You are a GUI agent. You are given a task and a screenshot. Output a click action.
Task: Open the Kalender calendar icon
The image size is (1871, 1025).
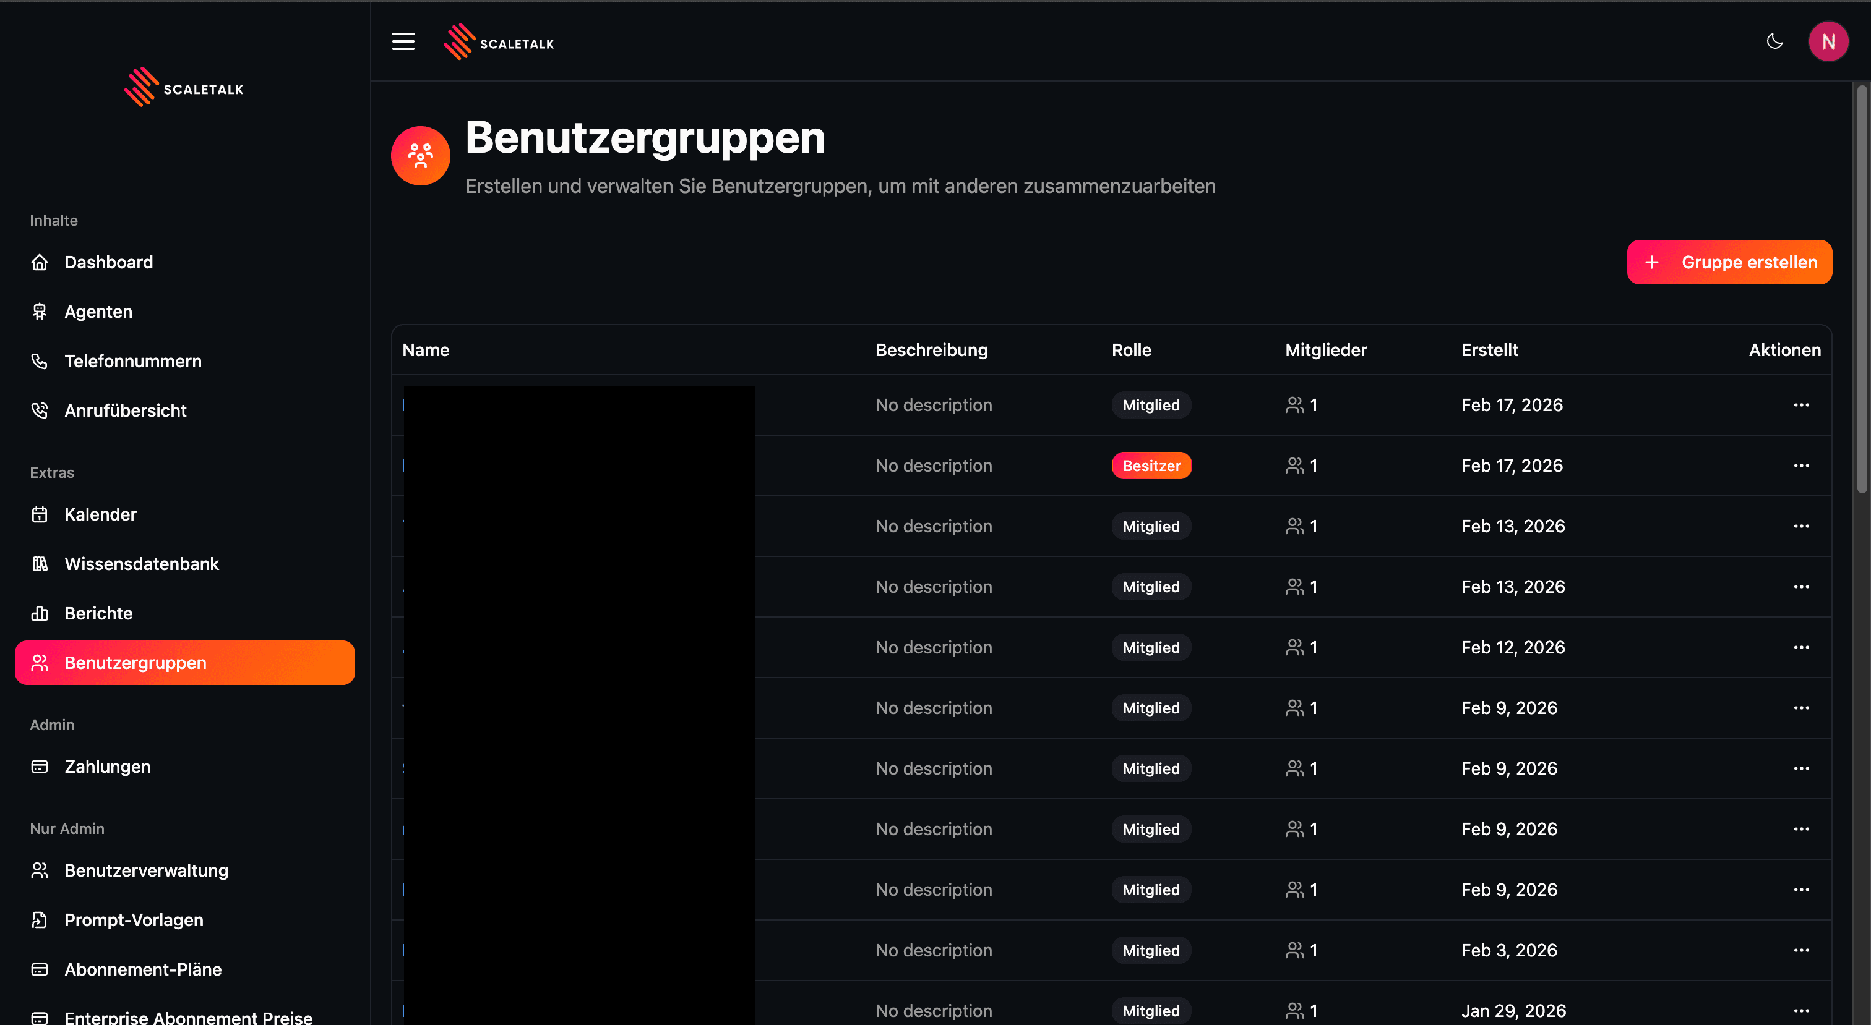40,514
